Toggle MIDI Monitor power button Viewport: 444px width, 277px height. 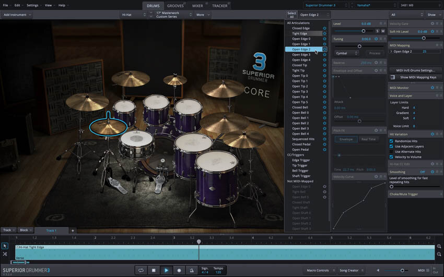(433, 88)
